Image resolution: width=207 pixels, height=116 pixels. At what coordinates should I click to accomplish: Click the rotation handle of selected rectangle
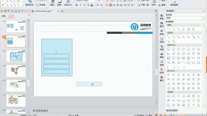(x=56, y=51)
